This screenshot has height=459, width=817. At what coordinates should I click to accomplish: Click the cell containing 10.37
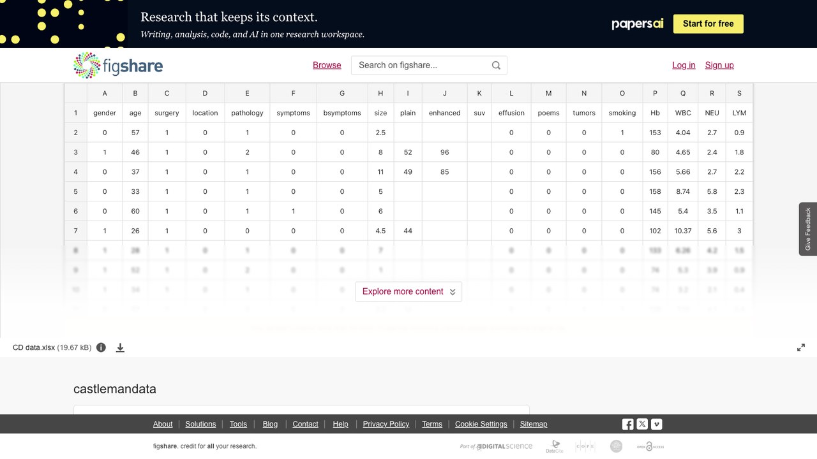(x=683, y=231)
